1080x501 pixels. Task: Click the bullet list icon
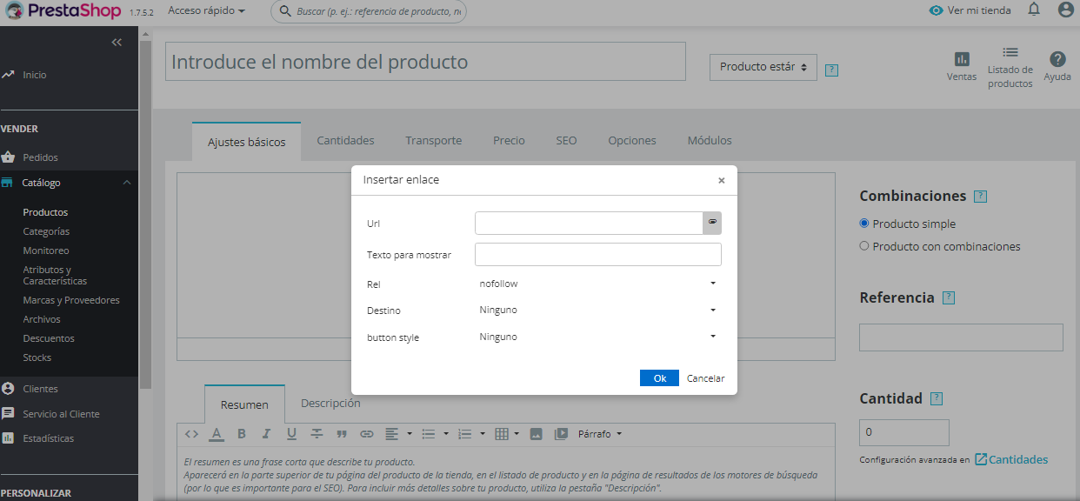[x=428, y=433]
